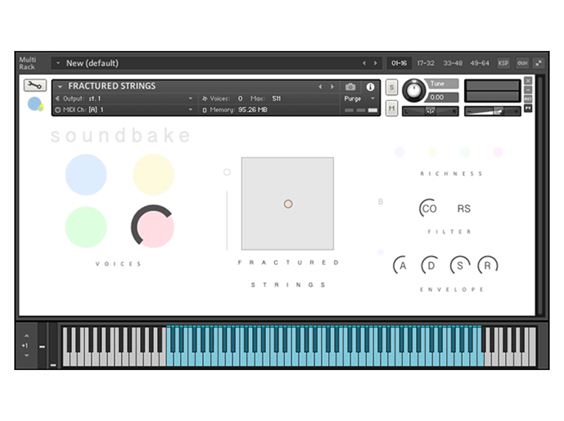564x421 pixels.
Task: Toggle the green richness dot
Action: pyautogui.click(x=465, y=152)
